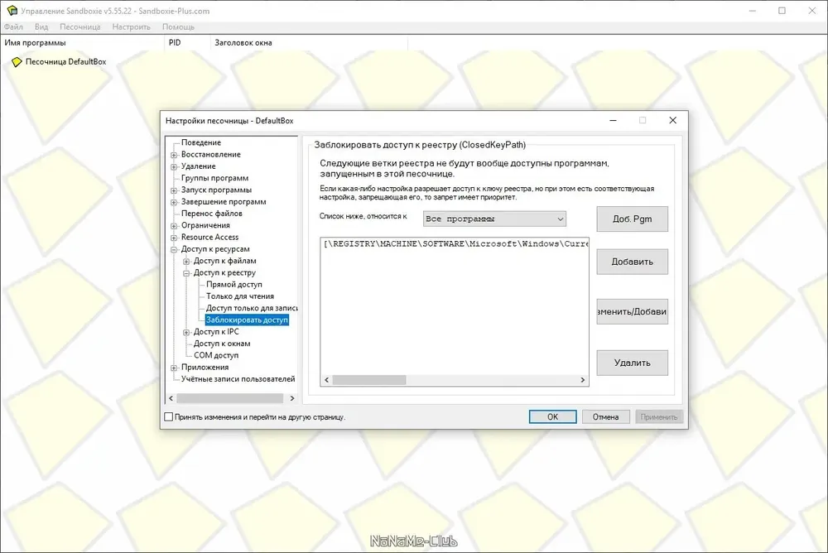Expand the Восстановление tree node
The height and width of the screenshot is (553, 828).
(174, 155)
